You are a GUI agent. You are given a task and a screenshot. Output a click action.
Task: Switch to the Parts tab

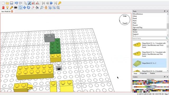point(135,73)
